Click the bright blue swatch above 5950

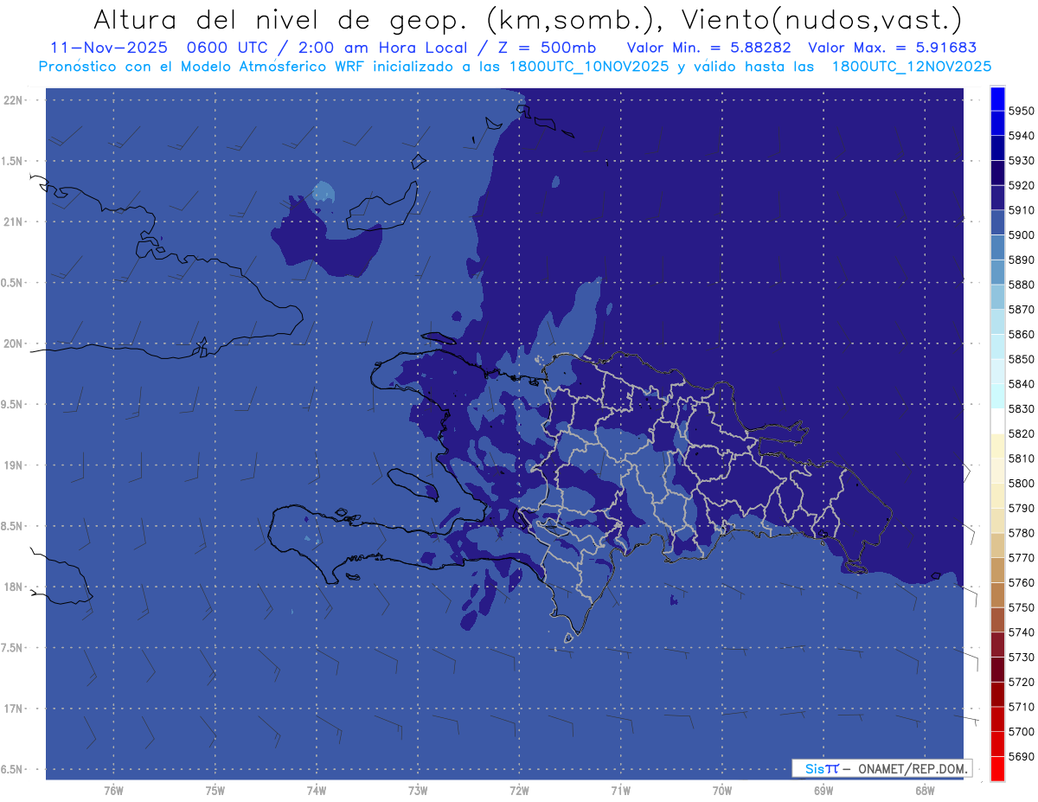(x=997, y=99)
